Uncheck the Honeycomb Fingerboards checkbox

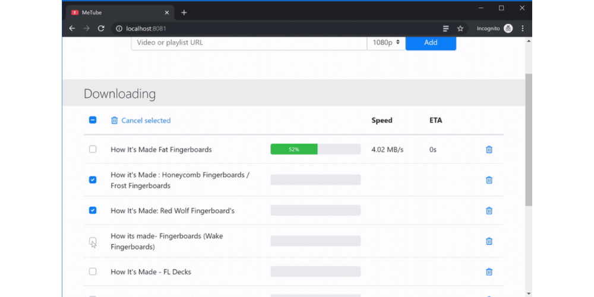93,179
